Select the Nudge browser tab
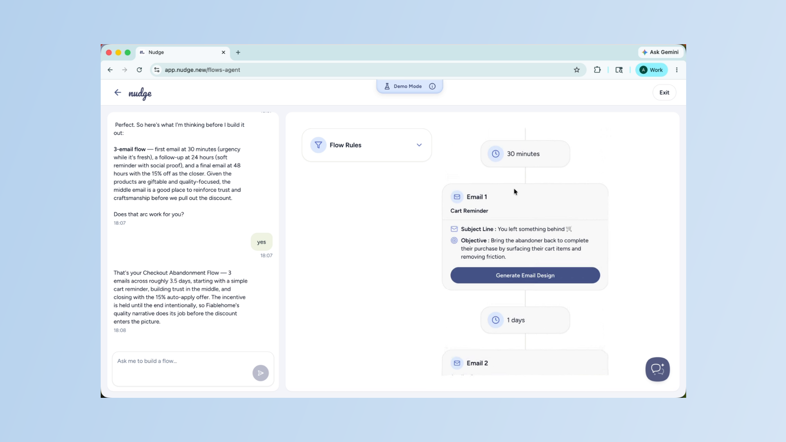Viewport: 786px width, 442px height. click(183, 52)
